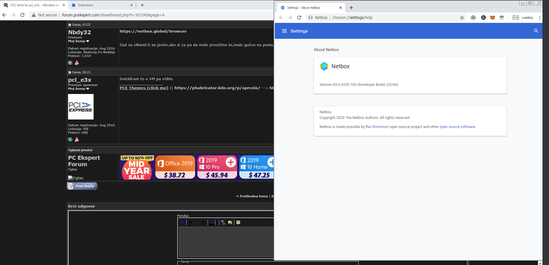Expand Nbdy32's Moj komp dropdown
This screenshot has height=265, width=549.
tap(88, 41)
